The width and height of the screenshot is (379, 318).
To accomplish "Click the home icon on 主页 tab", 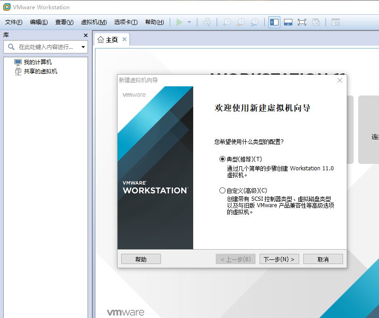I will tap(101, 39).
